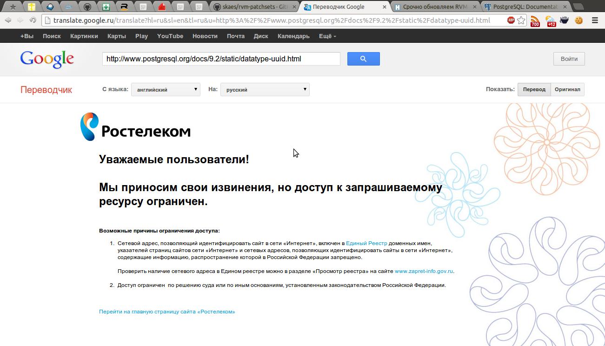Switch to the pinned green plus tab
The image size is (605, 346).
(x=106, y=7)
